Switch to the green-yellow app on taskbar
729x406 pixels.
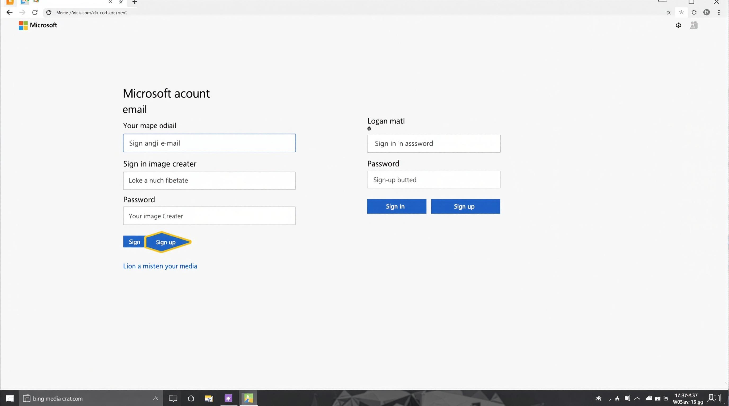point(248,398)
